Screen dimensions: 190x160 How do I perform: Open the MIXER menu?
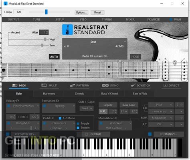point(130,20)
